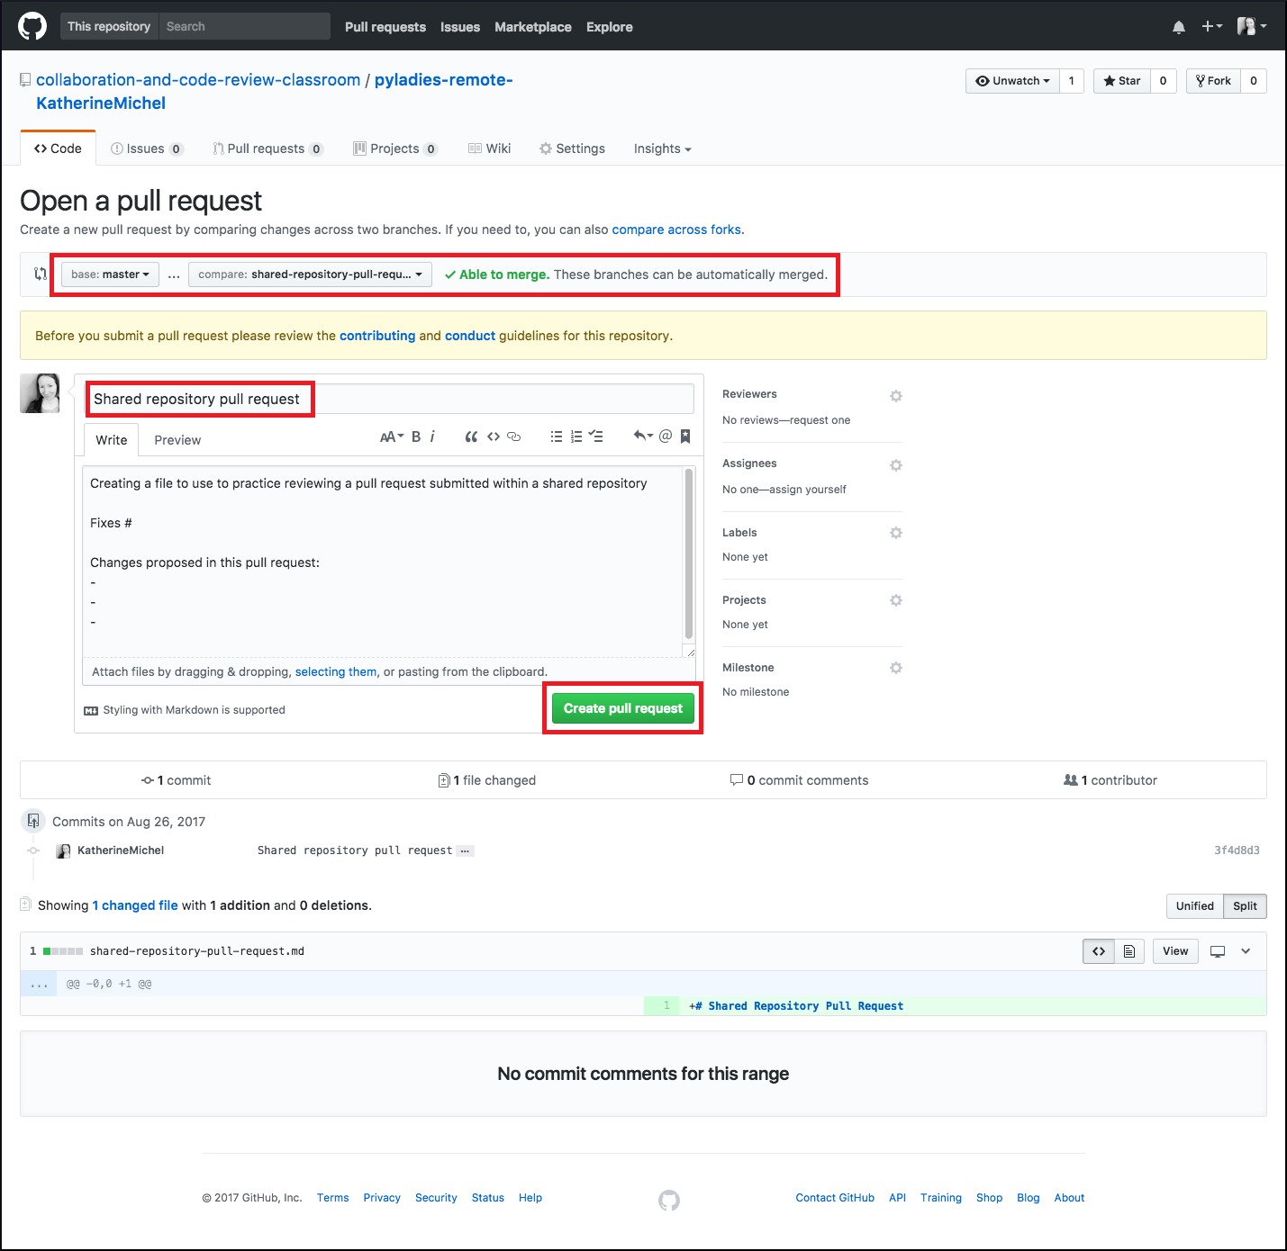The height and width of the screenshot is (1251, 1287).
Task: Open the Milestone gear settings
Action: pos(896,668)
